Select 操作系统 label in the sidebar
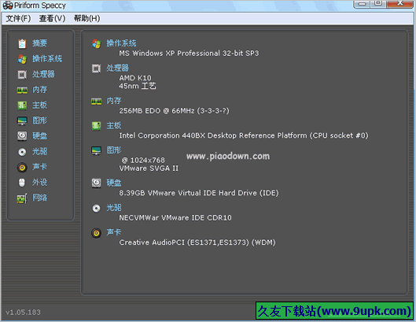Screen dimensions: 416x322 pos(47,59)
